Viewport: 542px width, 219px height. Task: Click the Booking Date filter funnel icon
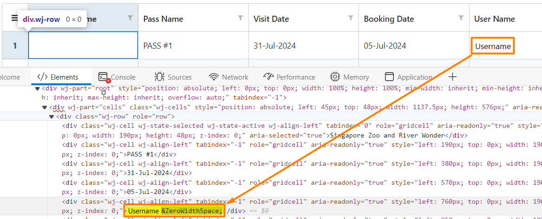pos(461,18)
